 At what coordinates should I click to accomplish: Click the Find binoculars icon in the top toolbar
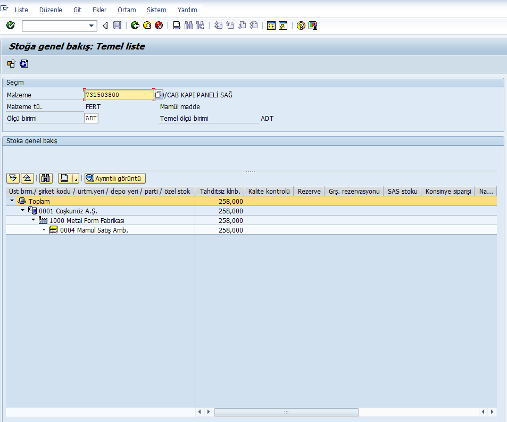point(188,26)
